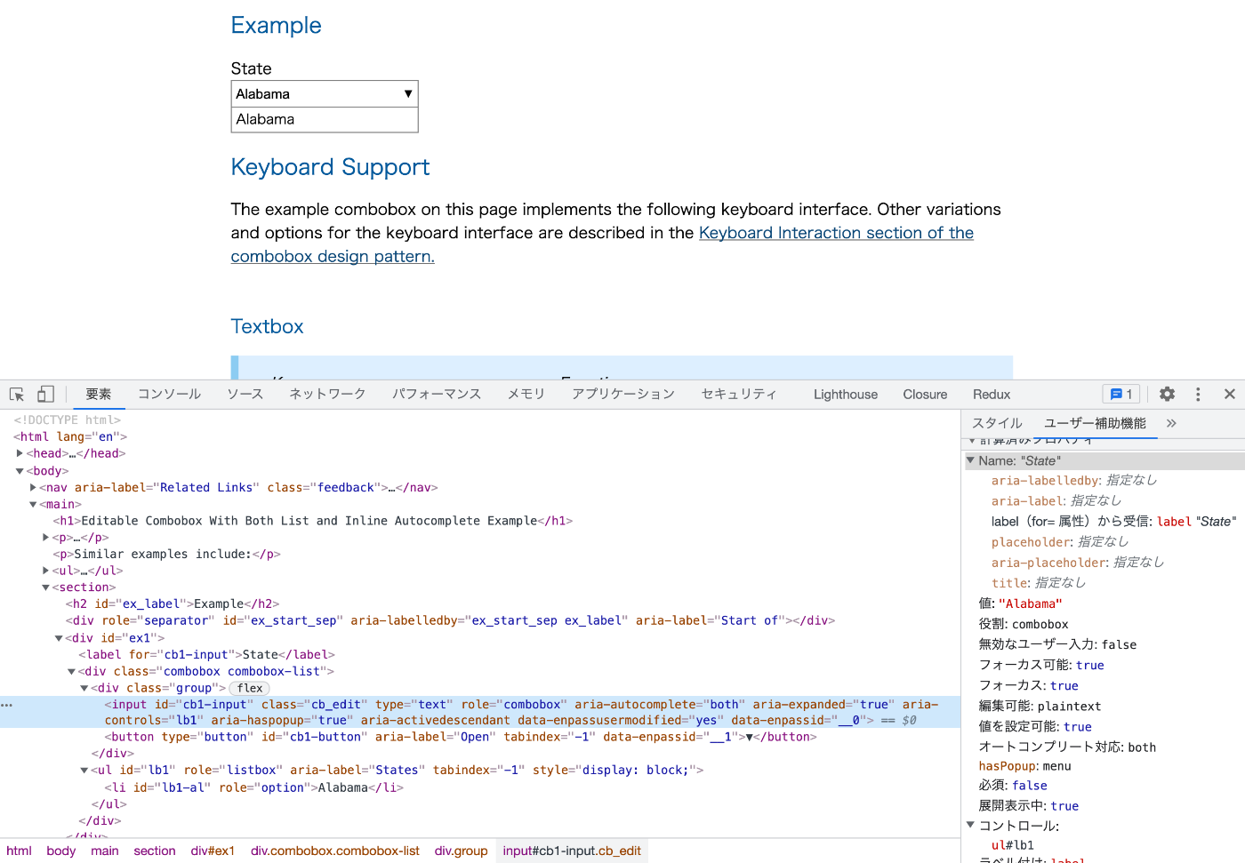Collapse the Name "State" accessibility section
This screenshot has width=1245, height=863.
click(970, 460)
